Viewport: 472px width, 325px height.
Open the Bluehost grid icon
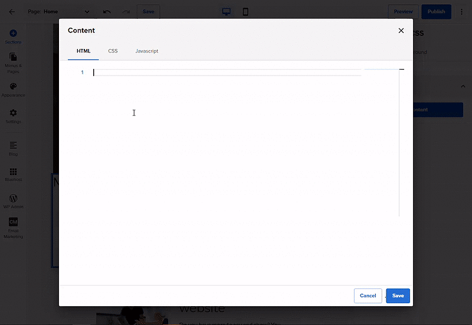pos(13,171)
